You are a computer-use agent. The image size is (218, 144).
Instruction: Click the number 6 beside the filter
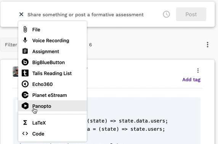tap(90, 45)
